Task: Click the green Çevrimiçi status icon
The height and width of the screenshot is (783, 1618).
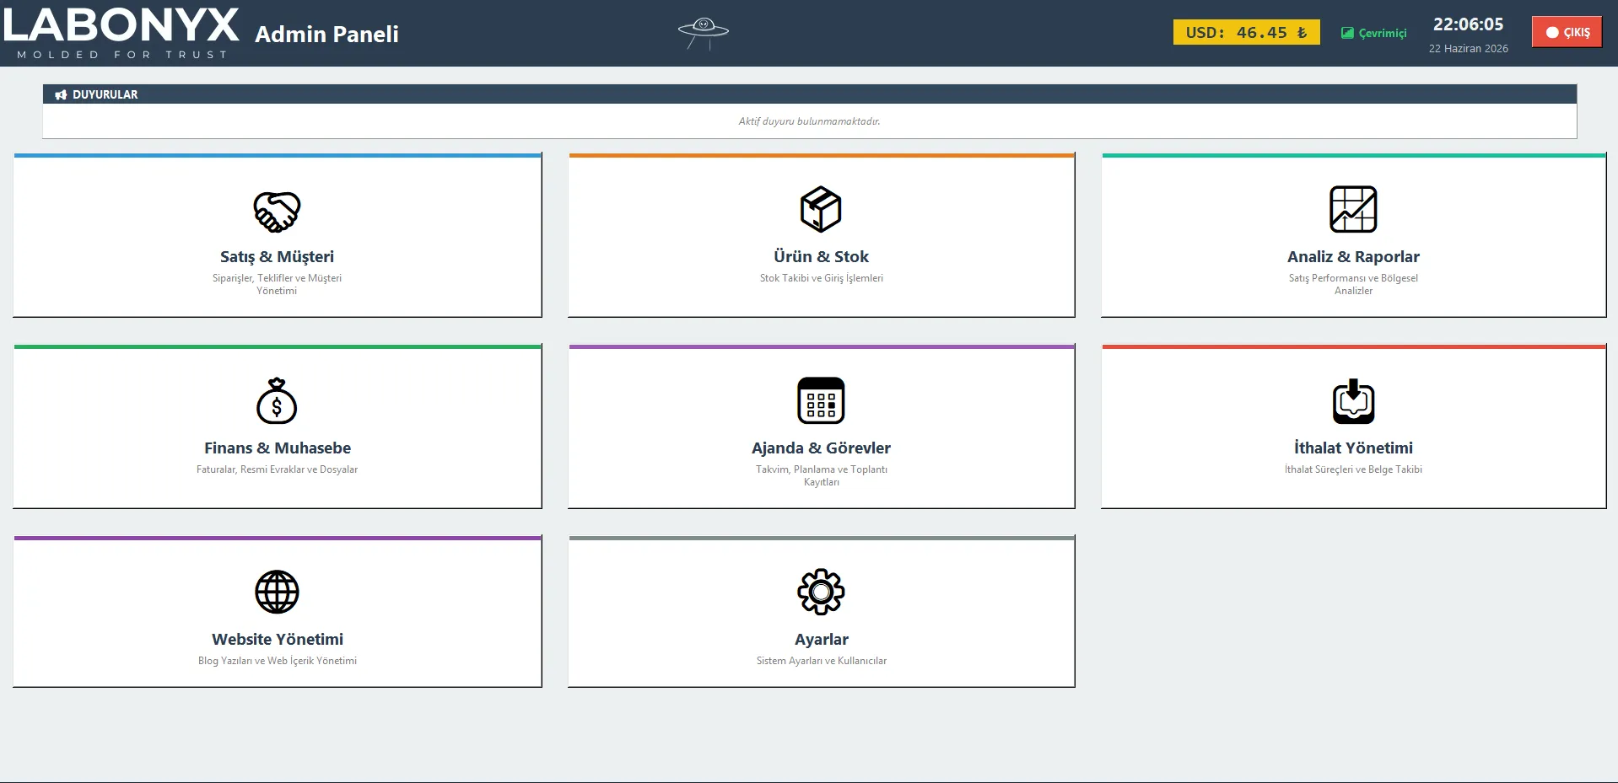Action: click(x=1347, y=33)
